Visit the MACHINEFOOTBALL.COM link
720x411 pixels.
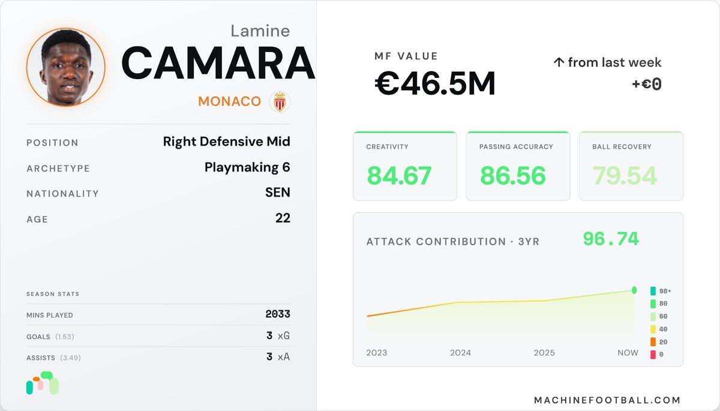(x=607, y=400)
